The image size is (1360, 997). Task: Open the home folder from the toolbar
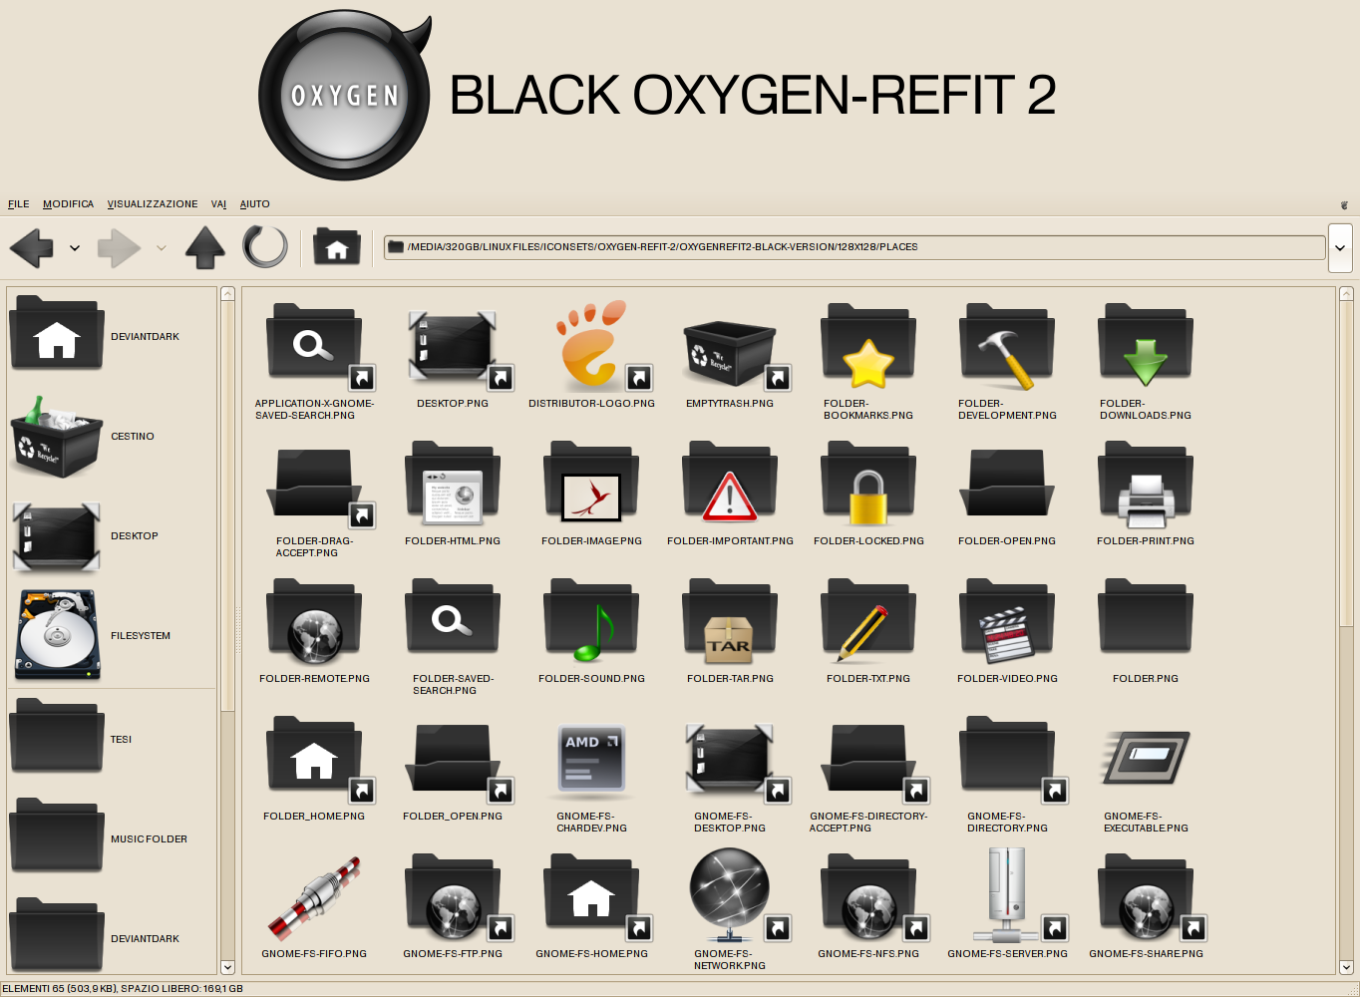337,246
